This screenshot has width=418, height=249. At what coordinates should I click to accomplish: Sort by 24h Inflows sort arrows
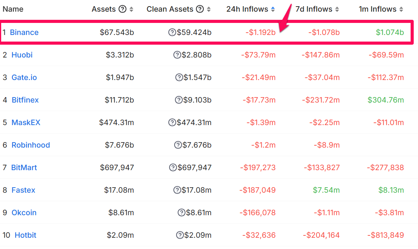click(x=273, y=9)
